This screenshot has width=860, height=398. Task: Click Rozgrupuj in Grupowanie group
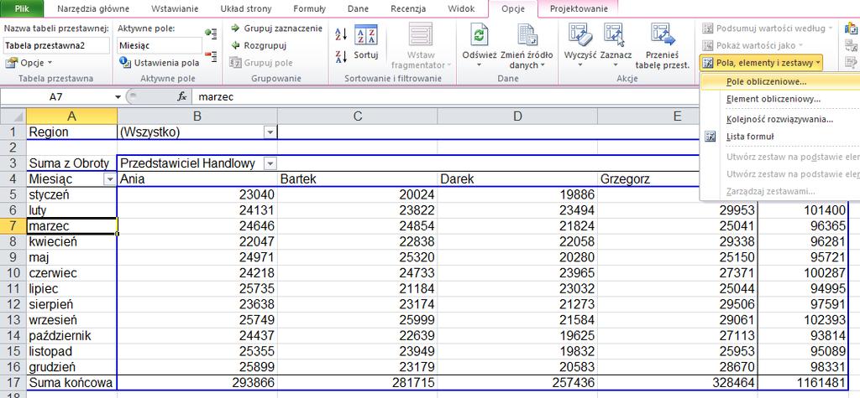click(259, 45)
